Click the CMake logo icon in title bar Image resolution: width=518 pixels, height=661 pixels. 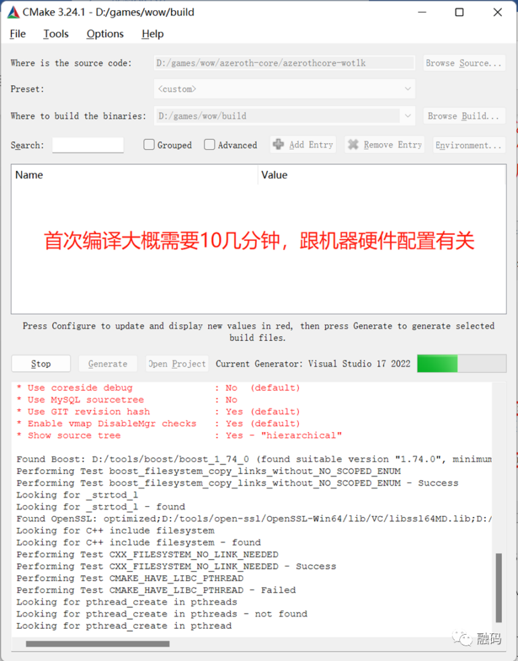click(13, 12)
